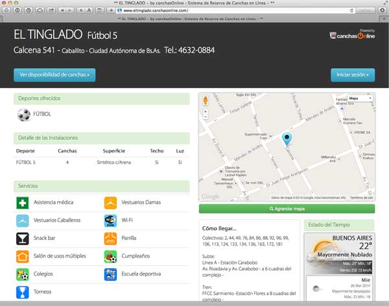
Task: Click the EL TINGLADO heading
Action: (x=48, y=34)
